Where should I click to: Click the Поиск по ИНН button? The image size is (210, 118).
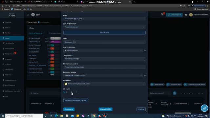tap(106, 109)
